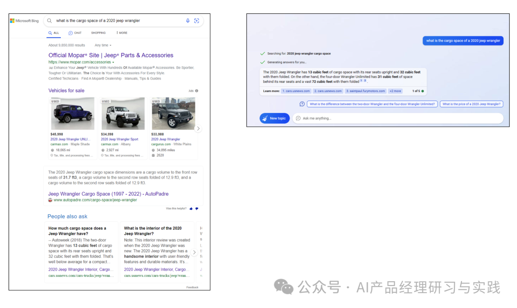Viewport: 517px width, 308px height.
Task: Advance vehicles carousel with right arrow
Action: 198,128
